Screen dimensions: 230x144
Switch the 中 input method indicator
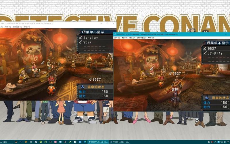pos(228,142)
